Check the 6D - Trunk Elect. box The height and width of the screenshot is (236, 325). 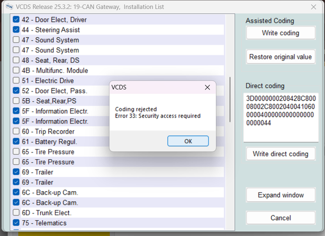click(x=16, y=213)
